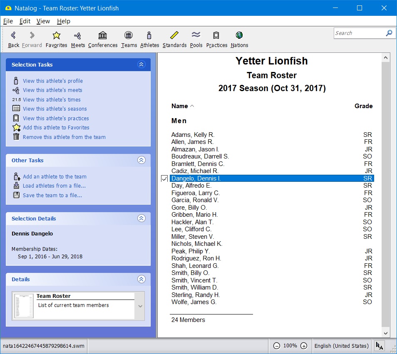The image size is (397, 354).
Task: Click the zoom in plus button
Action: coord(304,346)
